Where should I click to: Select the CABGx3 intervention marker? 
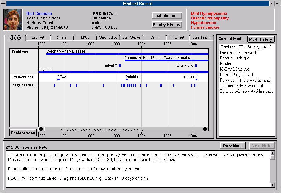pyautogui.click(x=196, y=80)
